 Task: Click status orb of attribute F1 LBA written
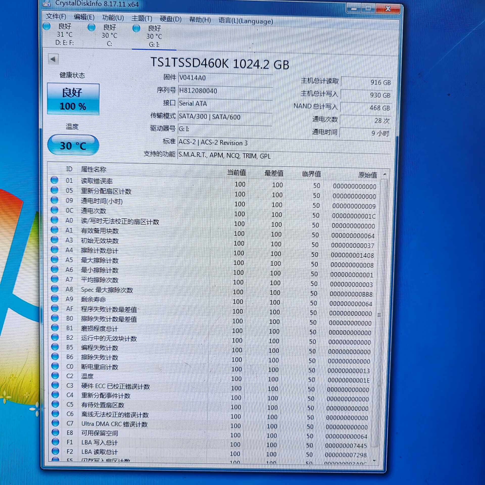pyautogui.click(x=55, y=442)
